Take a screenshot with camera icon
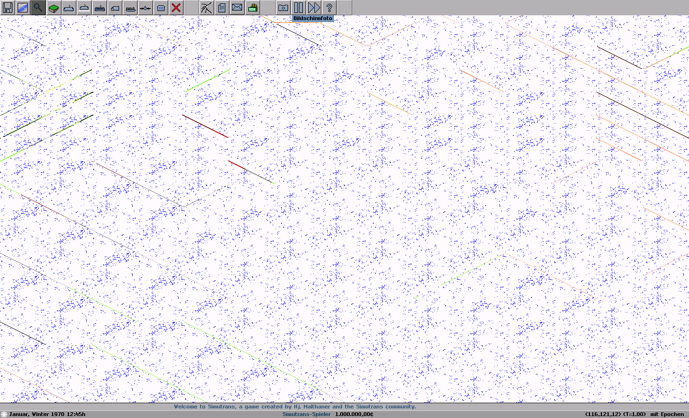 click(283, 8)
